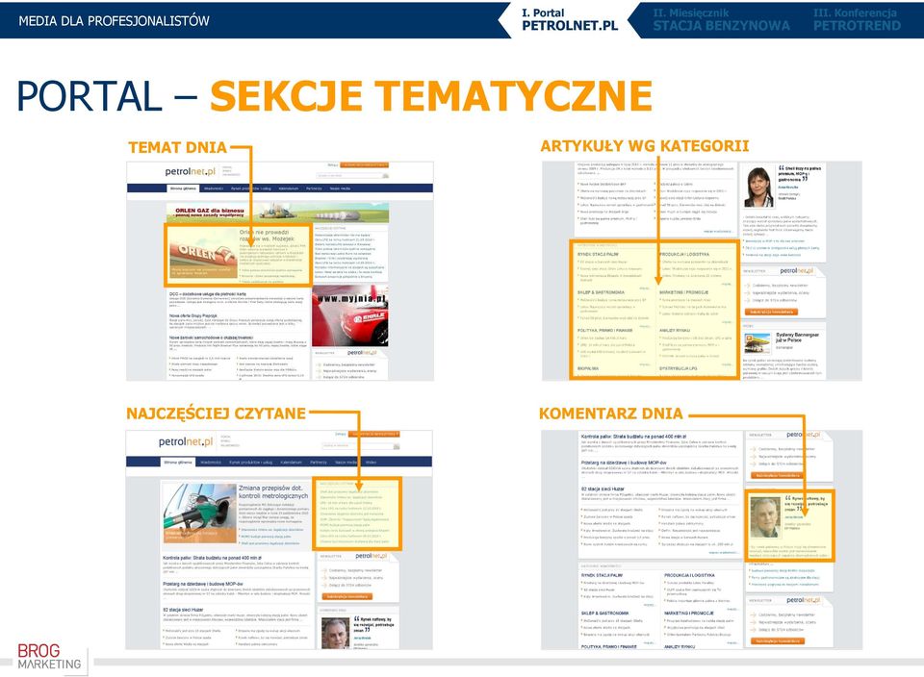Click the TEMAT DNIA section heading
This screenshot has height=677, width=924.
[x=177, y=147]
